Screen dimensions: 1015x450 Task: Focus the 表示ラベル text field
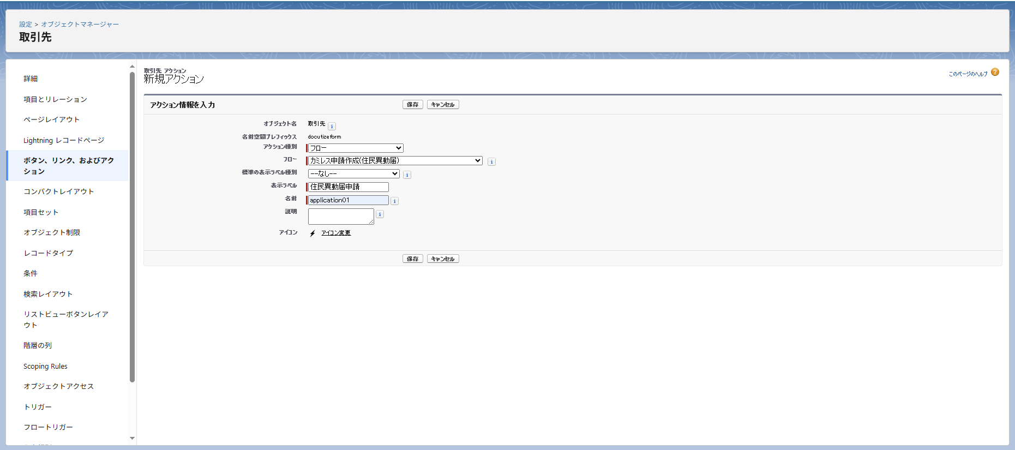pyautogui.click(x=349, y=187)
